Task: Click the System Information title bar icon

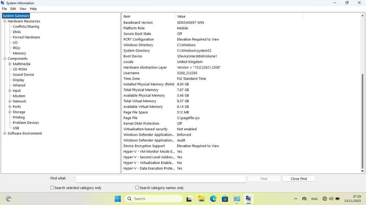Action: pos(3,3)
